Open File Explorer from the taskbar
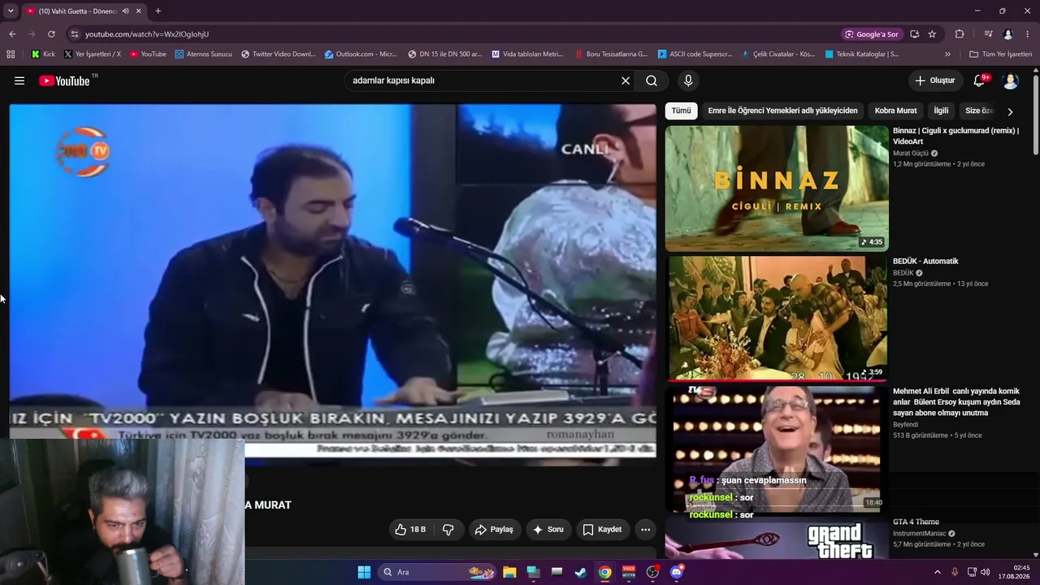Image resolution: width=1040 pixels, height=585 pixels. coord(509,572)
